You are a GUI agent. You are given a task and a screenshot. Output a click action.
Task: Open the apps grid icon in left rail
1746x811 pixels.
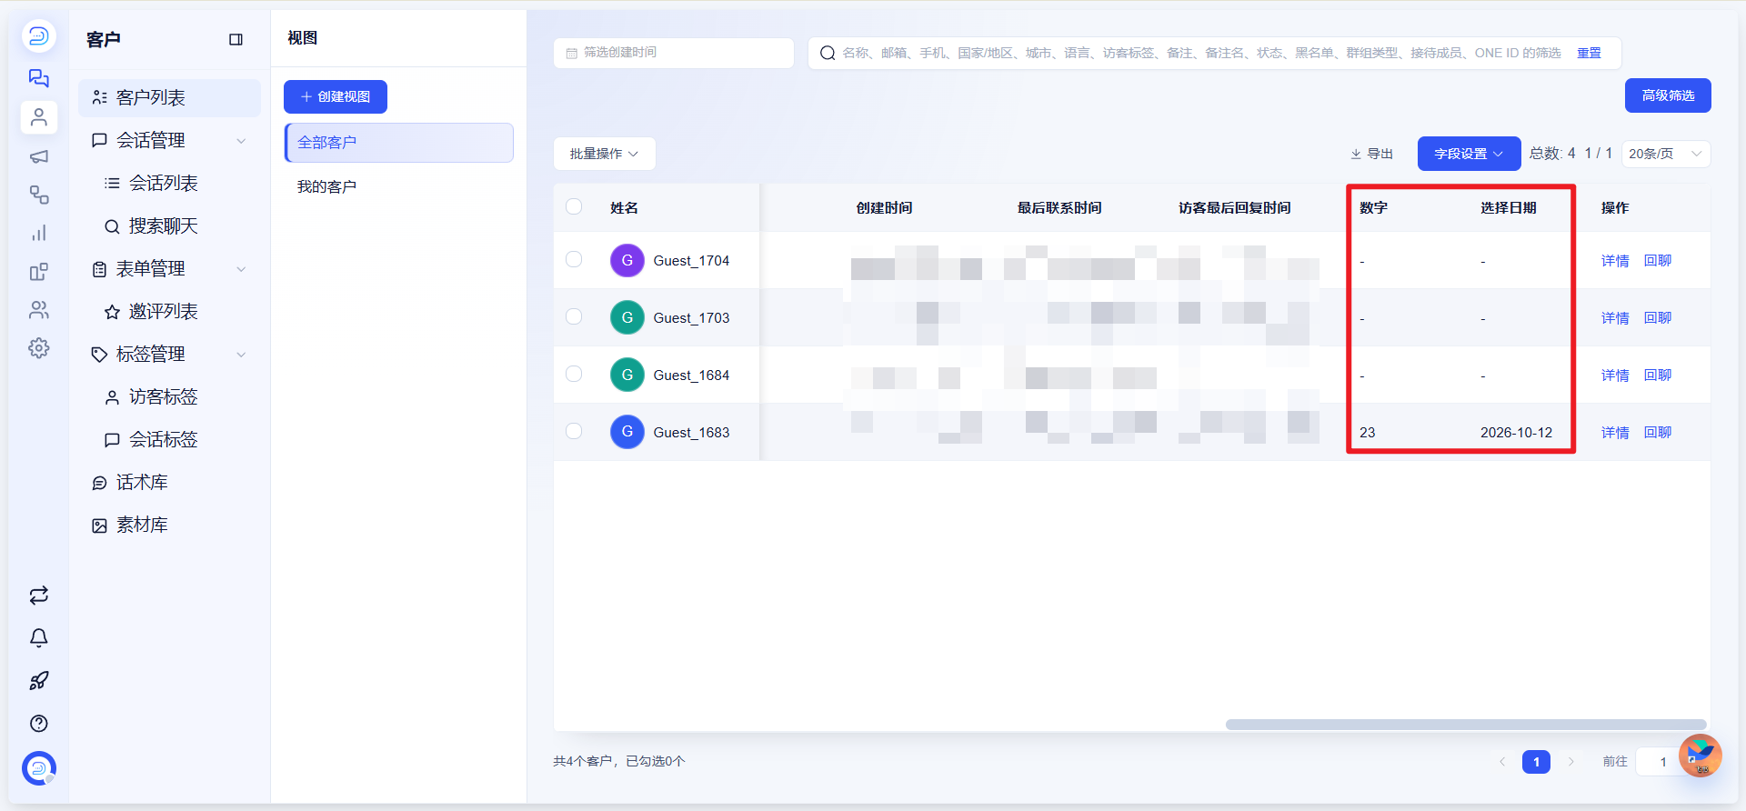pyautogui.click(x=38, y=272)
